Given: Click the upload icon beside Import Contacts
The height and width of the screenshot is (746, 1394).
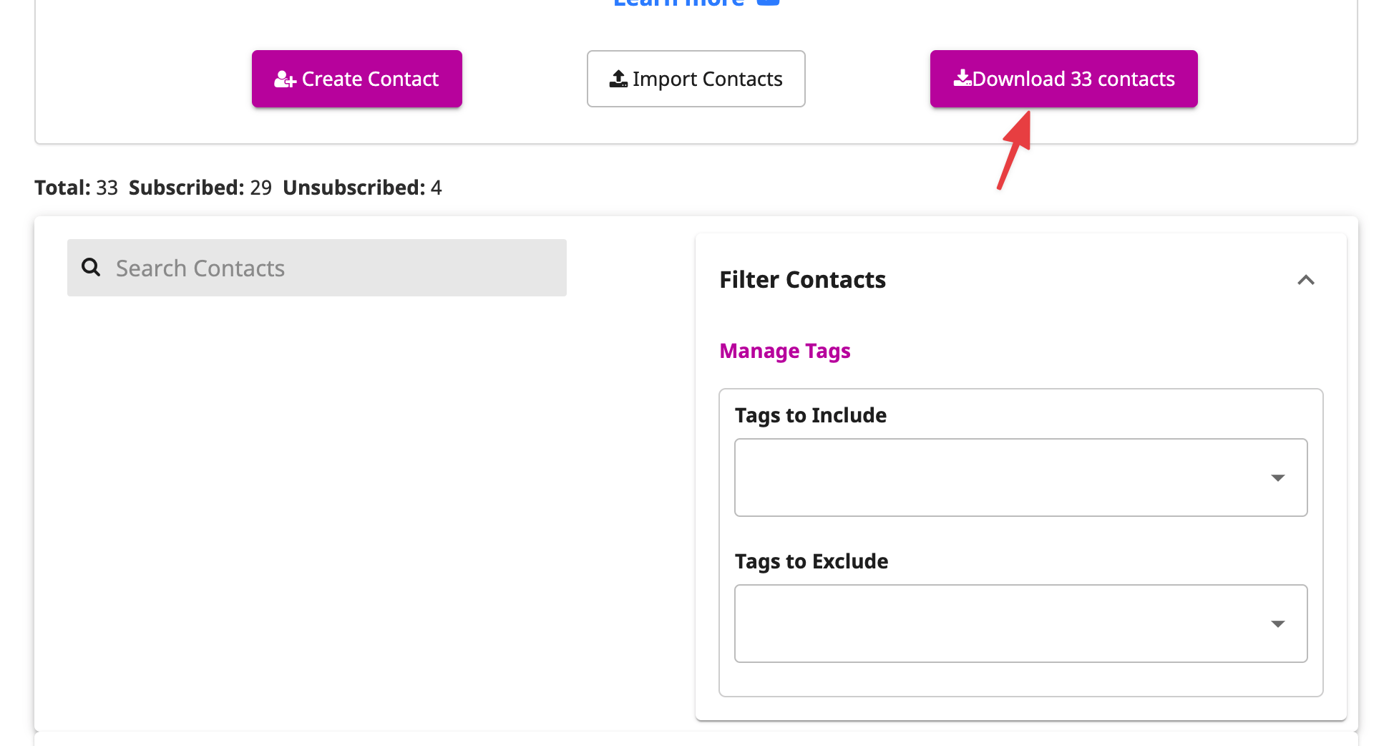Looking at the screenshot, I should tap(618, 79).
